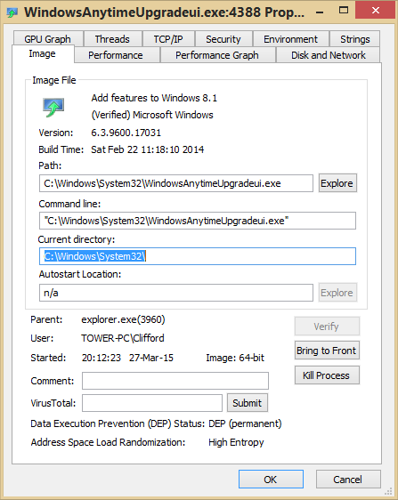
Task: Click the 'DEP (permanent)' status value
Action: tap(245, 423)
